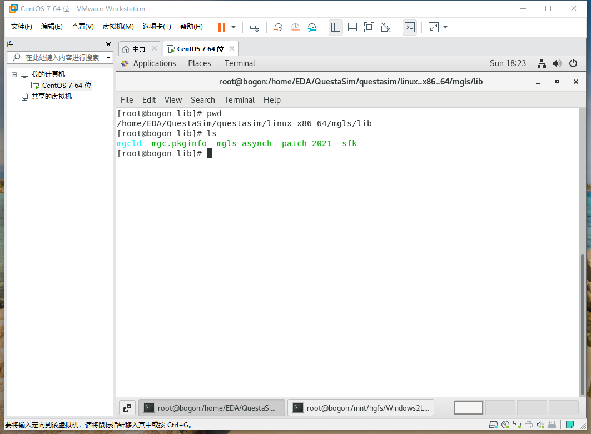Viewport: 591px width, 434px height.
Task: Collapse the 我的计算机 tree node
Action: pyautogui.click(x=14, y=74)
